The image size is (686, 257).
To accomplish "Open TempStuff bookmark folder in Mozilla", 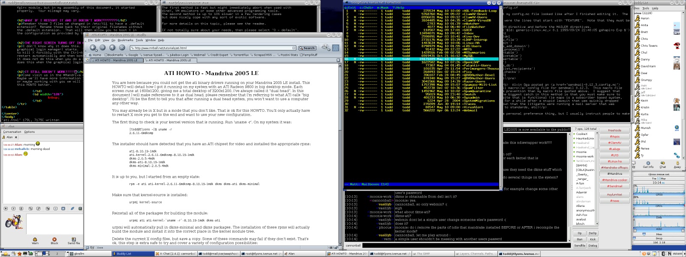I will [x=309, y=55].
